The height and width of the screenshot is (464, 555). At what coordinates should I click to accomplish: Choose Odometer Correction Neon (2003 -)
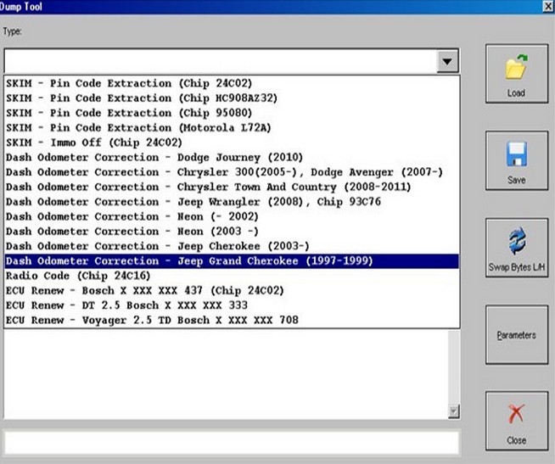tap(232, 232)
